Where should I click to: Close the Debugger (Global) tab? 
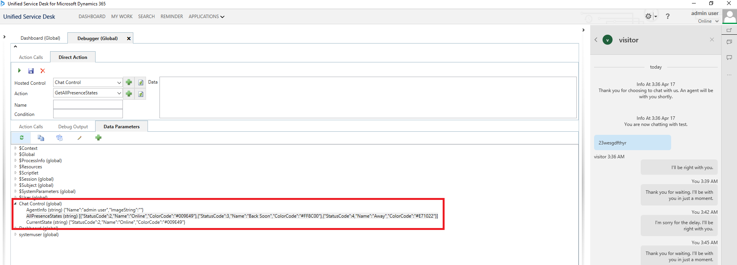(x=129, y=39)
